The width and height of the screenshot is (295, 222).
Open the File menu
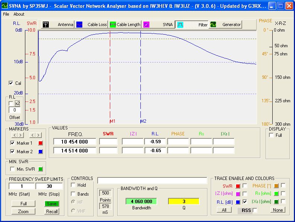(x=6, y=14)
